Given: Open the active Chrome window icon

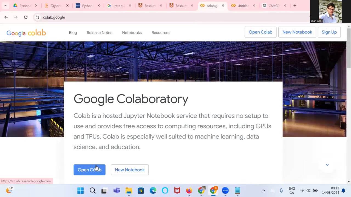Looking at the screenshot, I should (213, 190).
